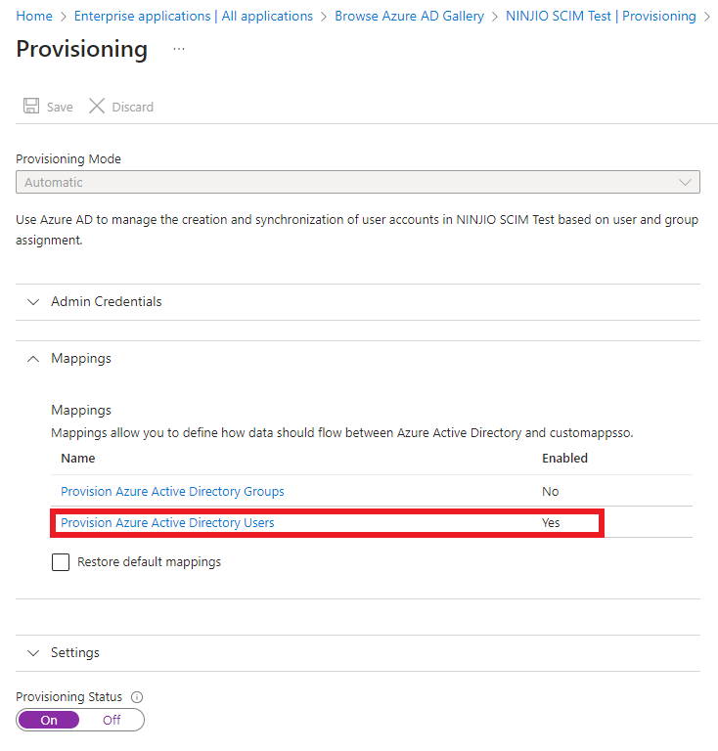Click the Discard button label

tap(132, 107)
